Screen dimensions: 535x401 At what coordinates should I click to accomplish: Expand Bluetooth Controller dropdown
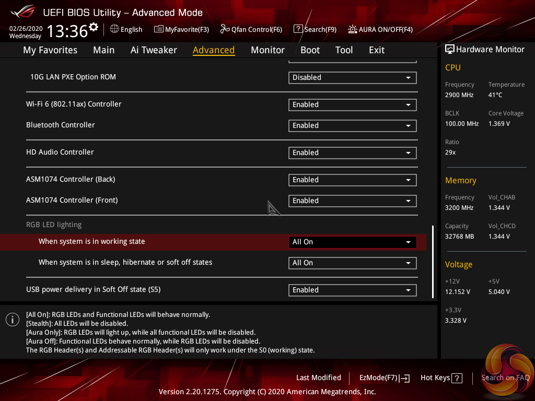(x=352, y=125)
